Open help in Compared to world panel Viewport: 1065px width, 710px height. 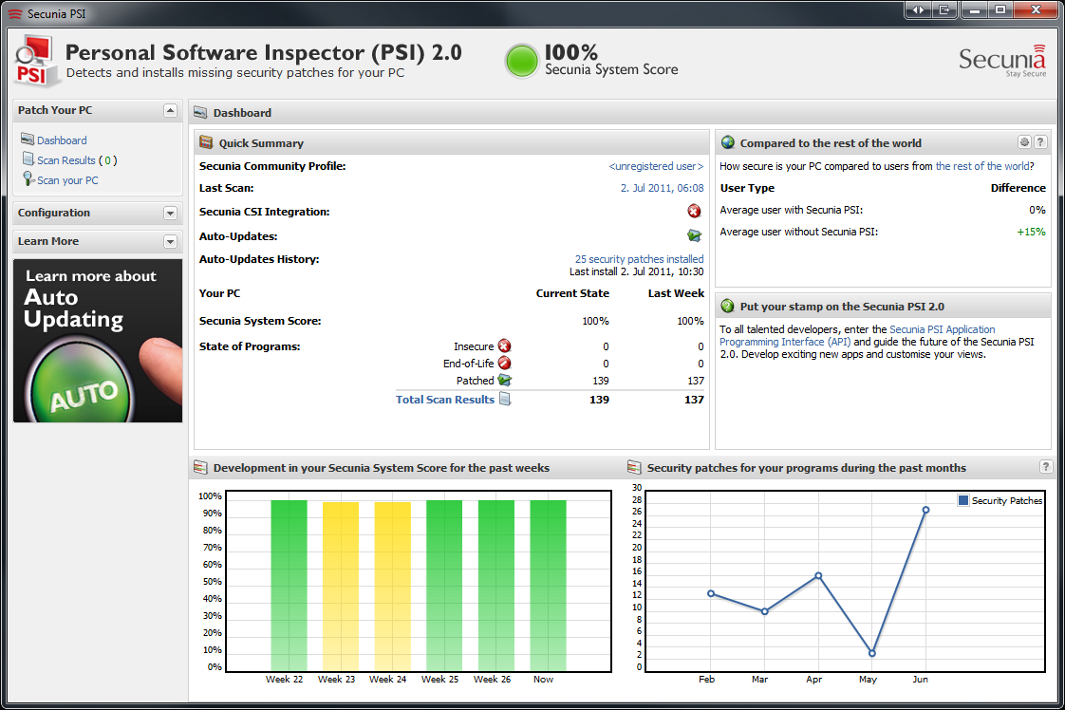pos(1040,142)
